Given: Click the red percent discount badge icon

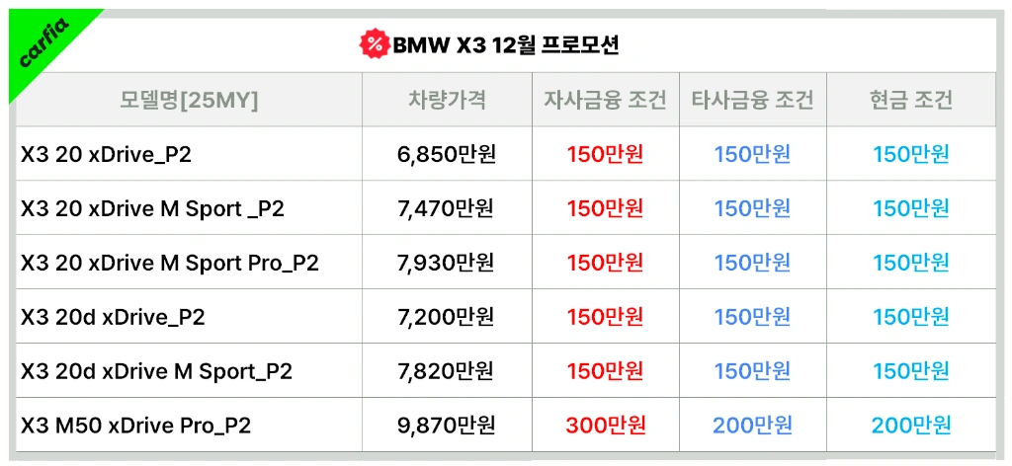Looking at the screenshot, I should point(375,44).
